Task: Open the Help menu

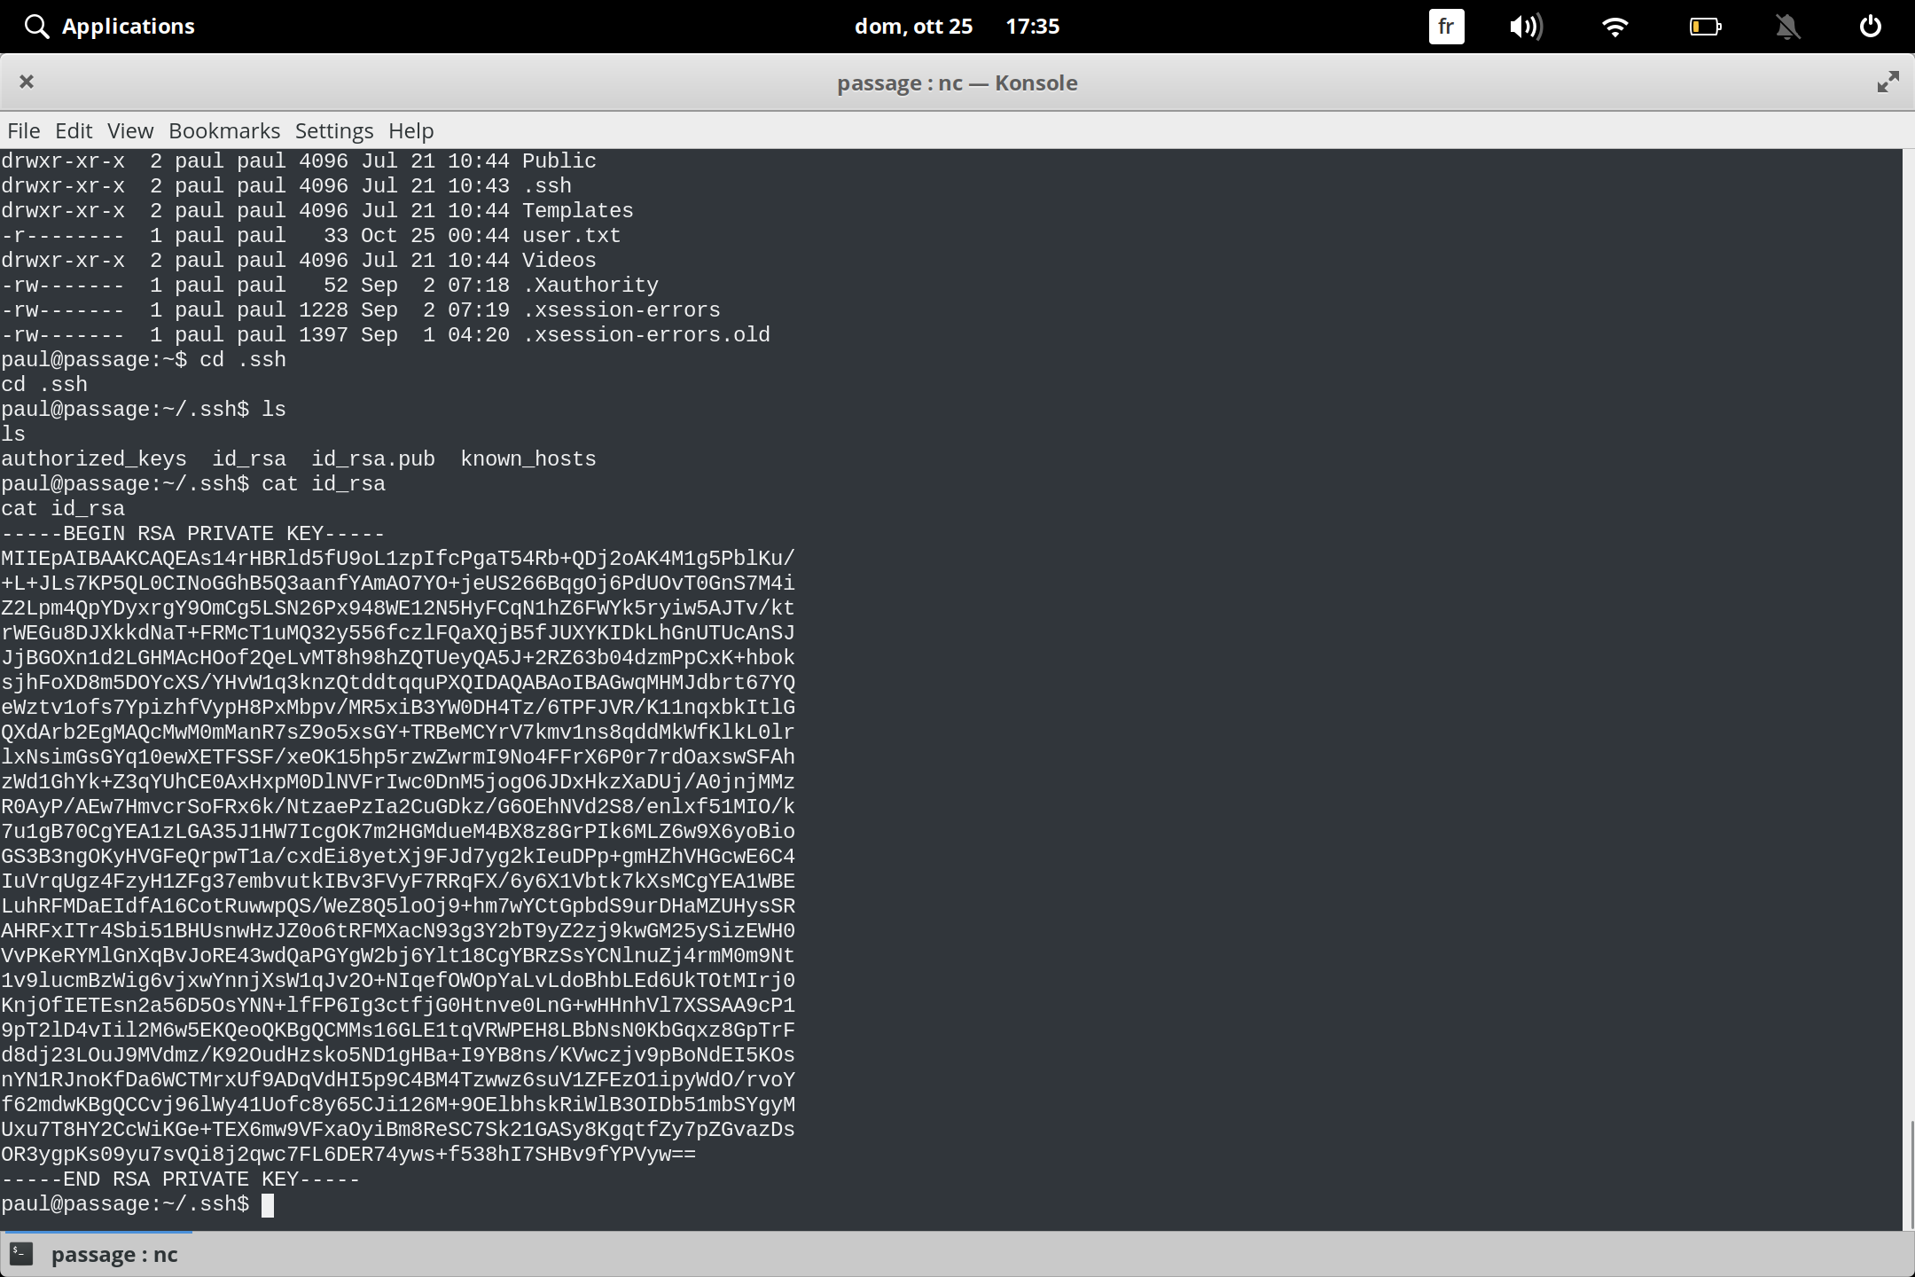Action: [410, 130]
